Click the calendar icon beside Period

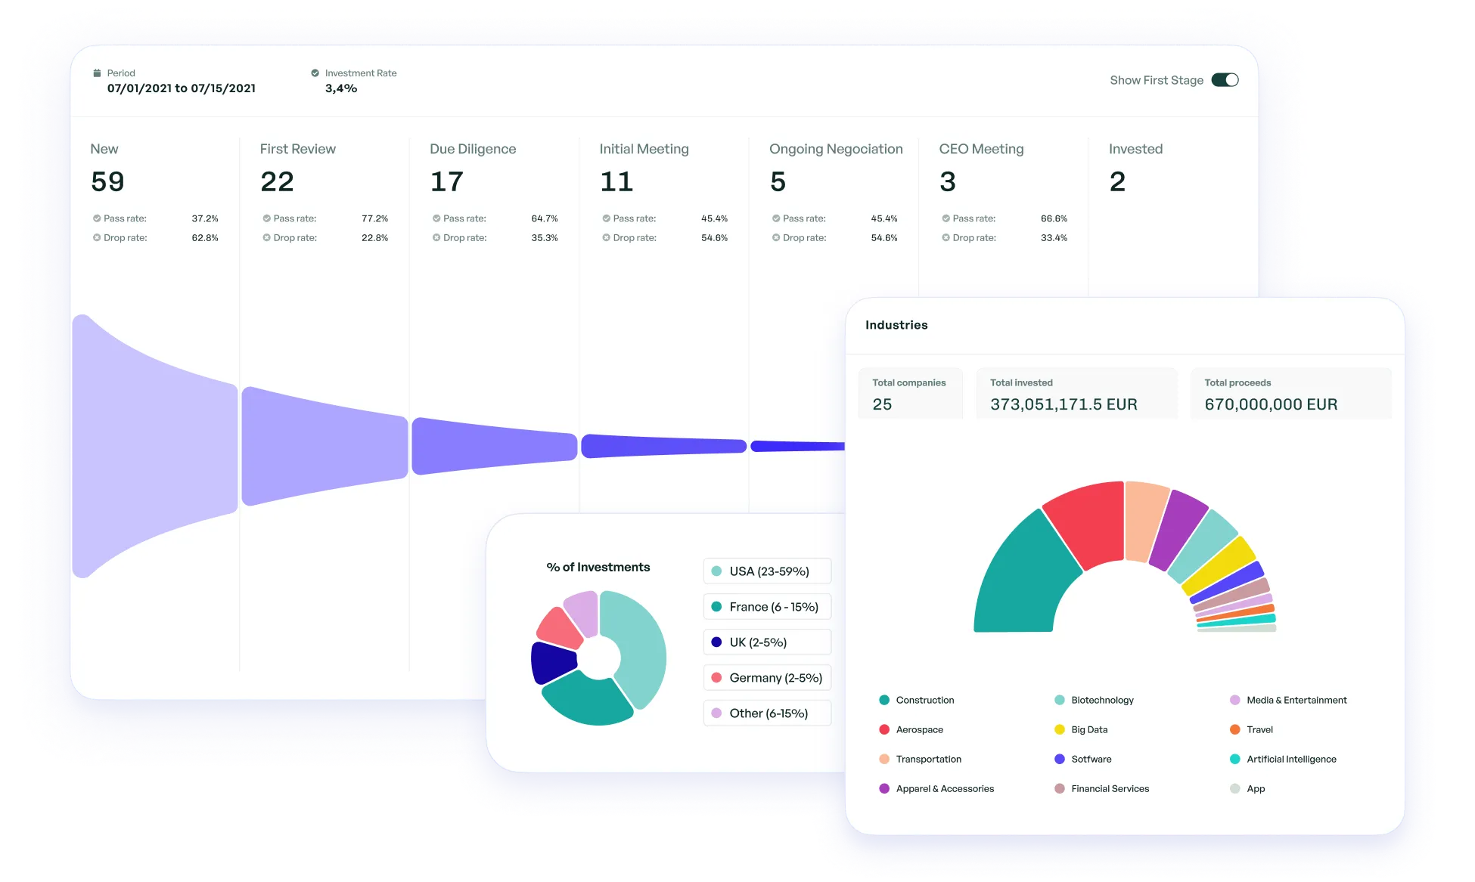[x=97, y=73]
